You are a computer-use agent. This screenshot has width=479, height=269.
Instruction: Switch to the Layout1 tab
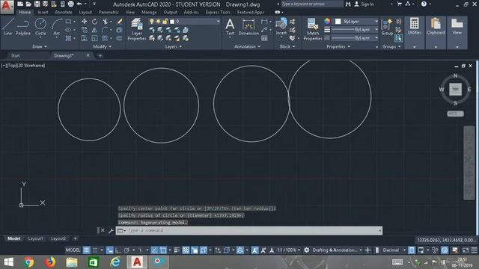pos(35,238)
